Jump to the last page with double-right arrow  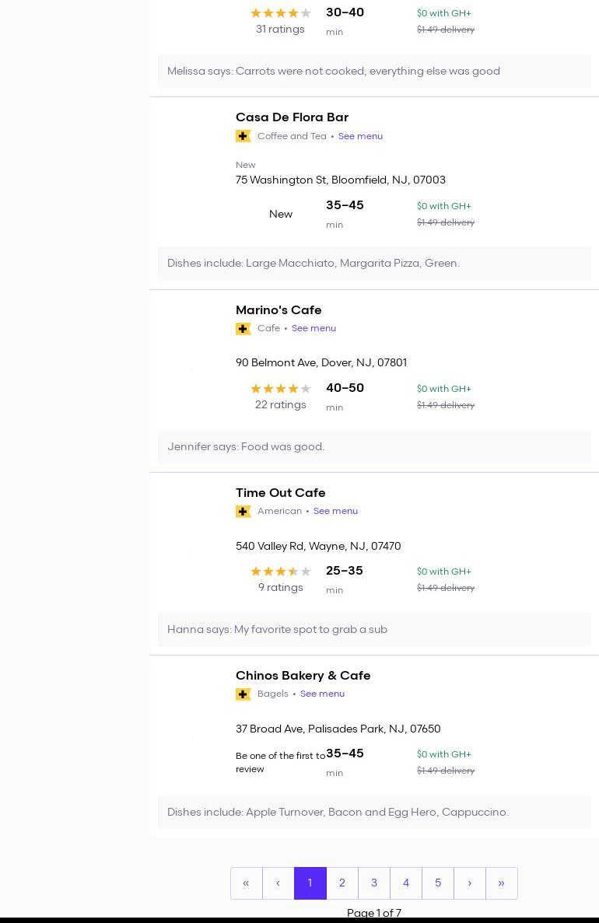501,883
